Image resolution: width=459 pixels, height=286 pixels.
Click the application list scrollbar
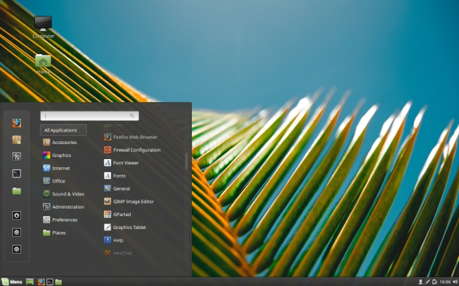point(186,161)
